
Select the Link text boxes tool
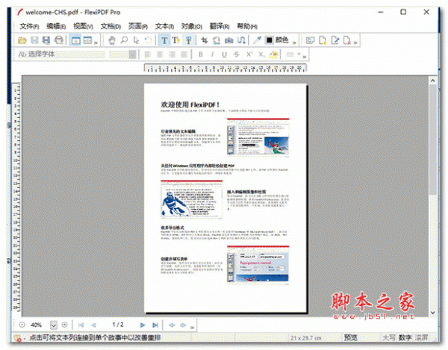coord(189,40)
